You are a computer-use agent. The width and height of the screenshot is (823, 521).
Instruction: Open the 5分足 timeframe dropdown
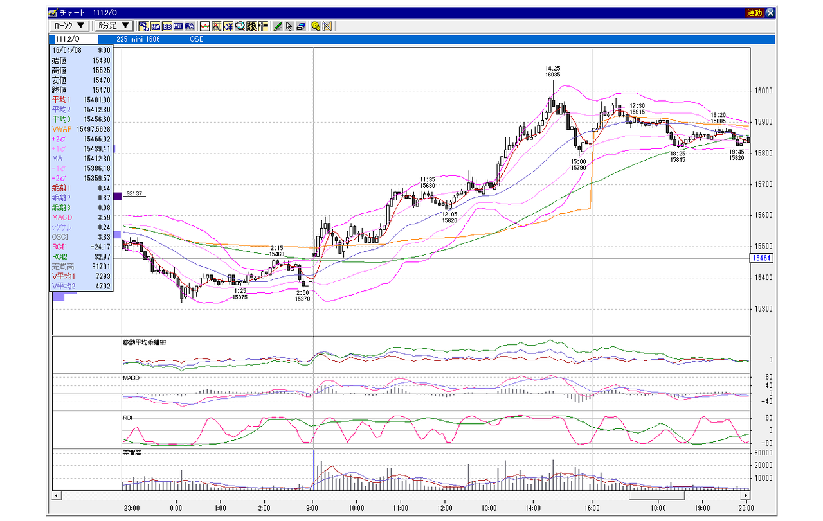tap(113, 26)
